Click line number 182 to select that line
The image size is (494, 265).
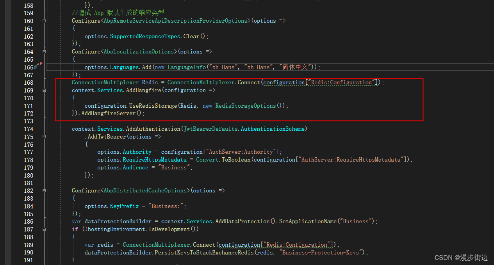(x=29, y=190)
